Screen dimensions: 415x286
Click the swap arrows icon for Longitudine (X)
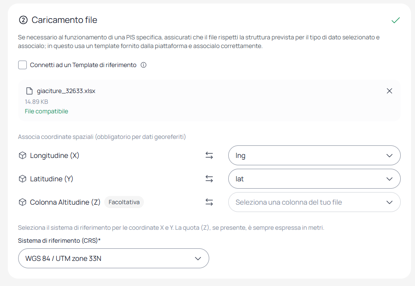209,155
